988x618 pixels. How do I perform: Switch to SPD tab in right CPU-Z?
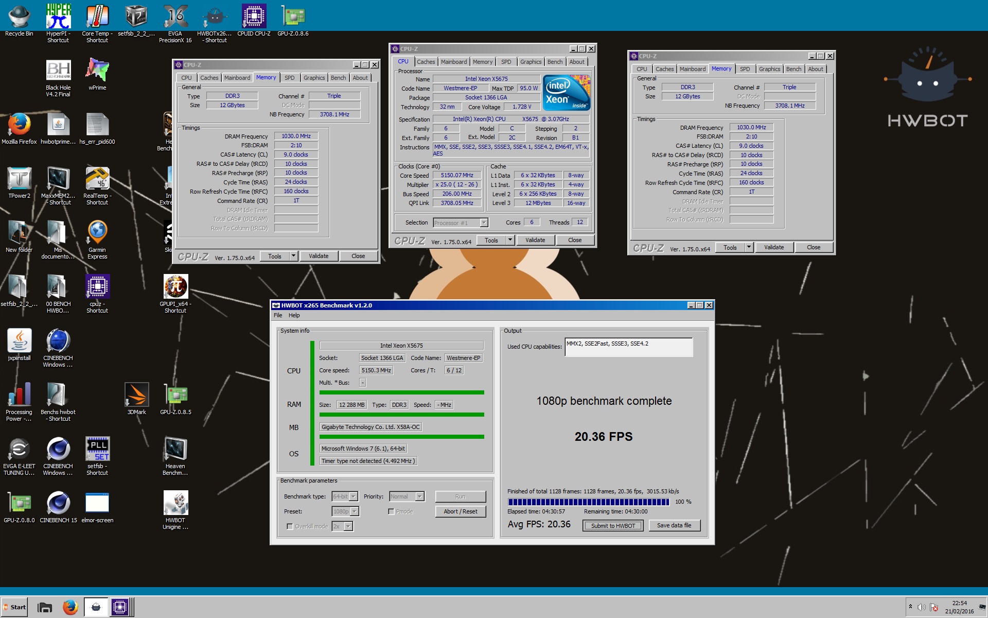(745, 69)
